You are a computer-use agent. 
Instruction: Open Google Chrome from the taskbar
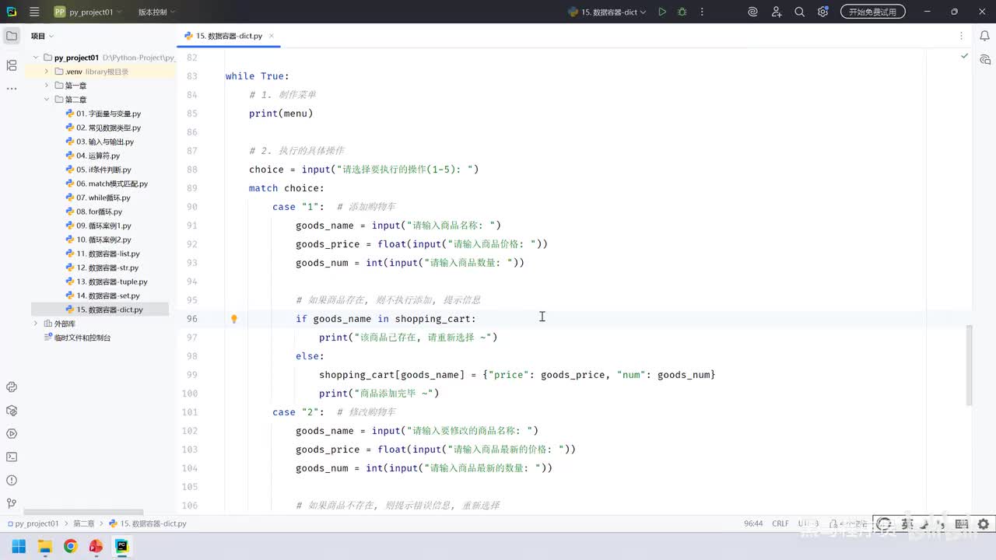coord(70,546)
